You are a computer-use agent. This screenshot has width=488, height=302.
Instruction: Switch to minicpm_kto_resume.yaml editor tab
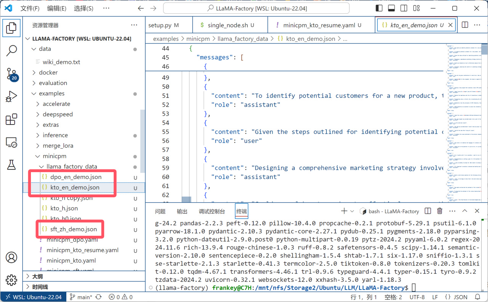(x=321, y=25)
